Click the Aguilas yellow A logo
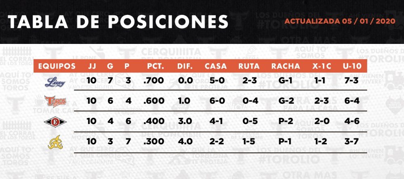The width and height of the screenshot is (404, 179). click(x=55, y=142)
